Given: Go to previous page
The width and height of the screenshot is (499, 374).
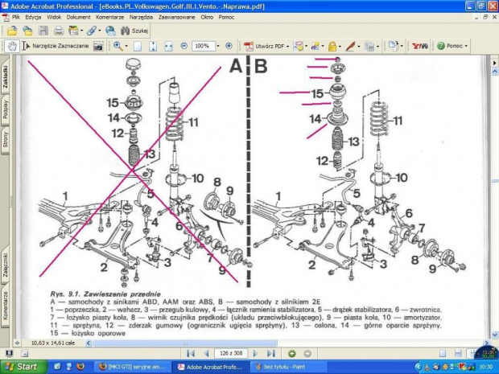Looking at the screenshot, I should 206,353.
